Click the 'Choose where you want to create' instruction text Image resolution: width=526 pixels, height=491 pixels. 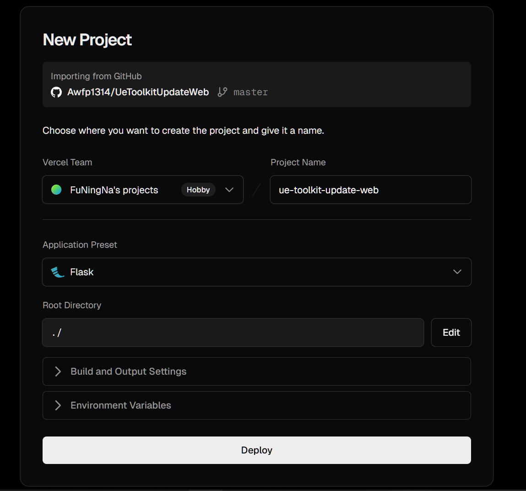tap(183, 131)
